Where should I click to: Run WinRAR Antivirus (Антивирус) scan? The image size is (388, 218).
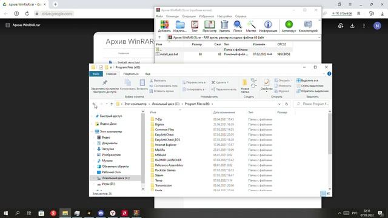289,26
